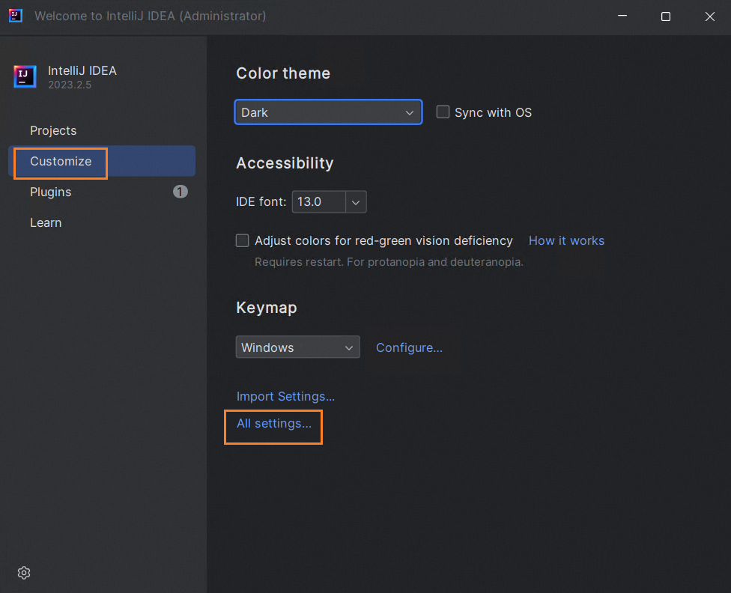Image resolution: width=731 pixels, height=593 pixels.
Task: Toggle red-green vision deficiency color adjustment
Action: (x=243, y=240)
